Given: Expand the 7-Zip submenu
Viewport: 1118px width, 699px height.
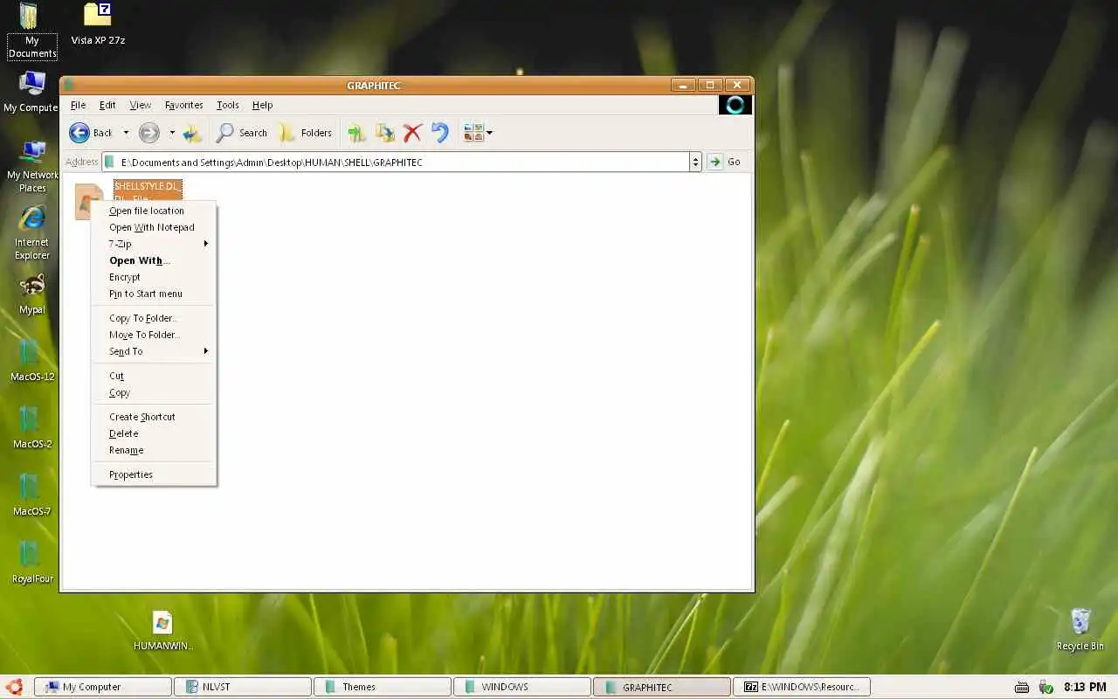Looking at the screenshot, I should (x=155, y=244).
